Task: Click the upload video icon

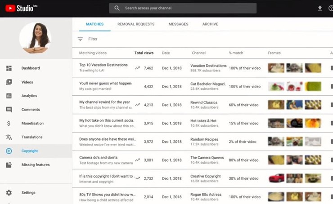Action: click(319, 8)
